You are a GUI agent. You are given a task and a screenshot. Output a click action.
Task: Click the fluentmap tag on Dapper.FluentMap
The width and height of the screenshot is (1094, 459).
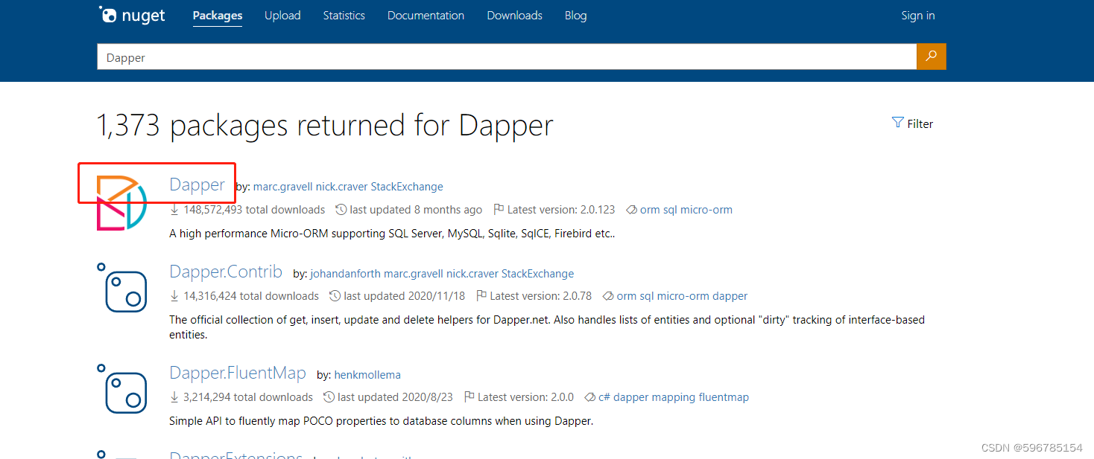click(x=724, y=397)
